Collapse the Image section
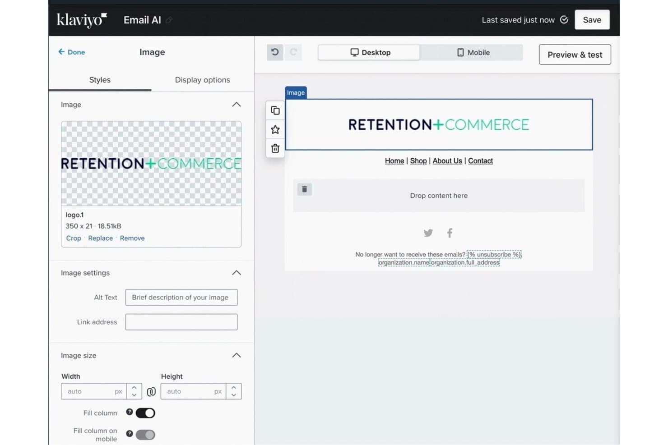 tap(237, 105)
